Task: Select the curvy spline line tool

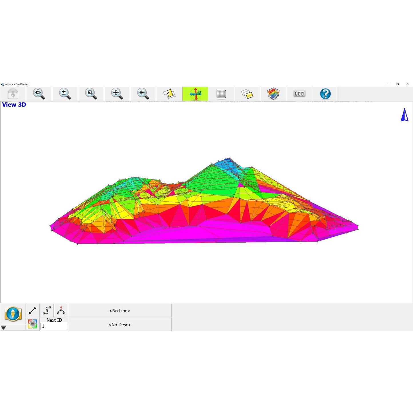Action: click(47, 310)
